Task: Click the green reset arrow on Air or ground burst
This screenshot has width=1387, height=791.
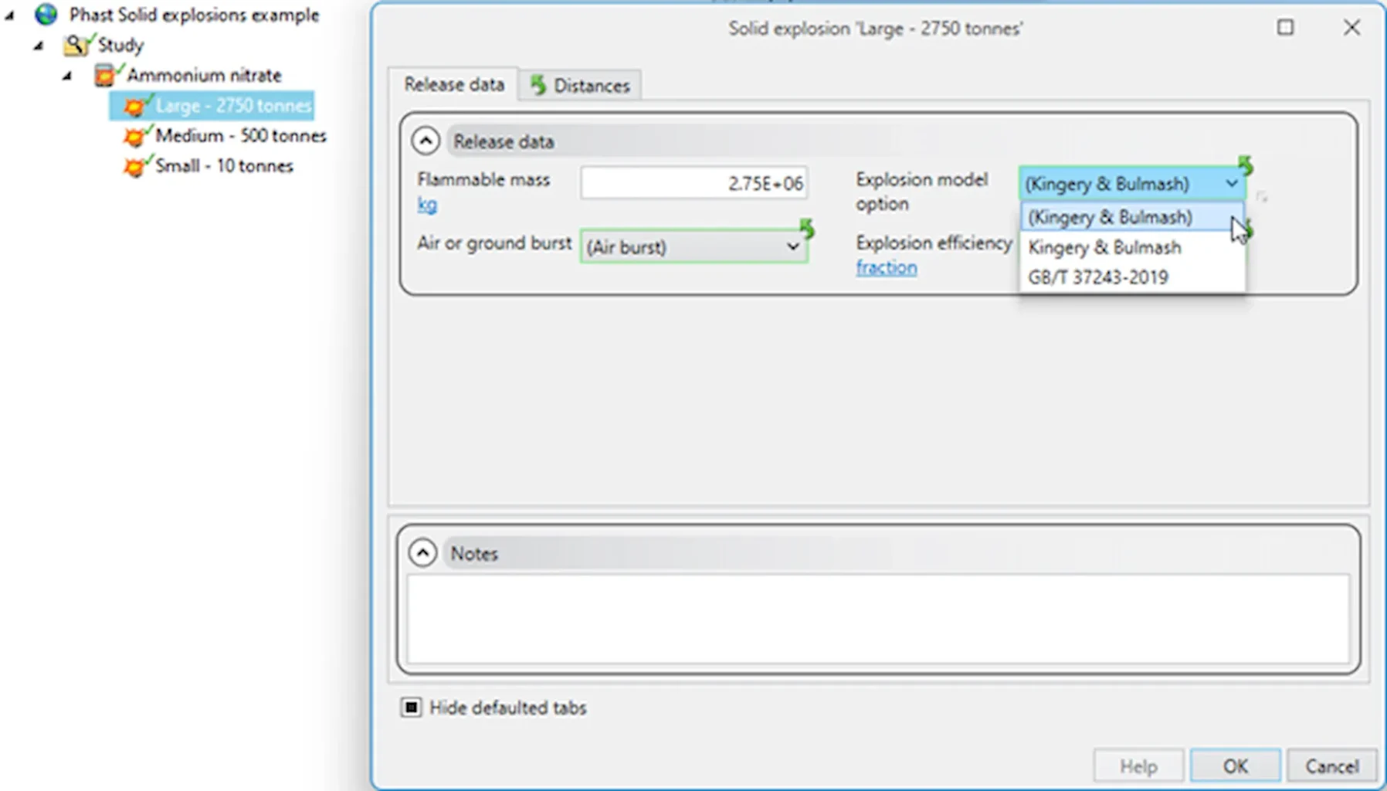Action: tap(807, 228)
